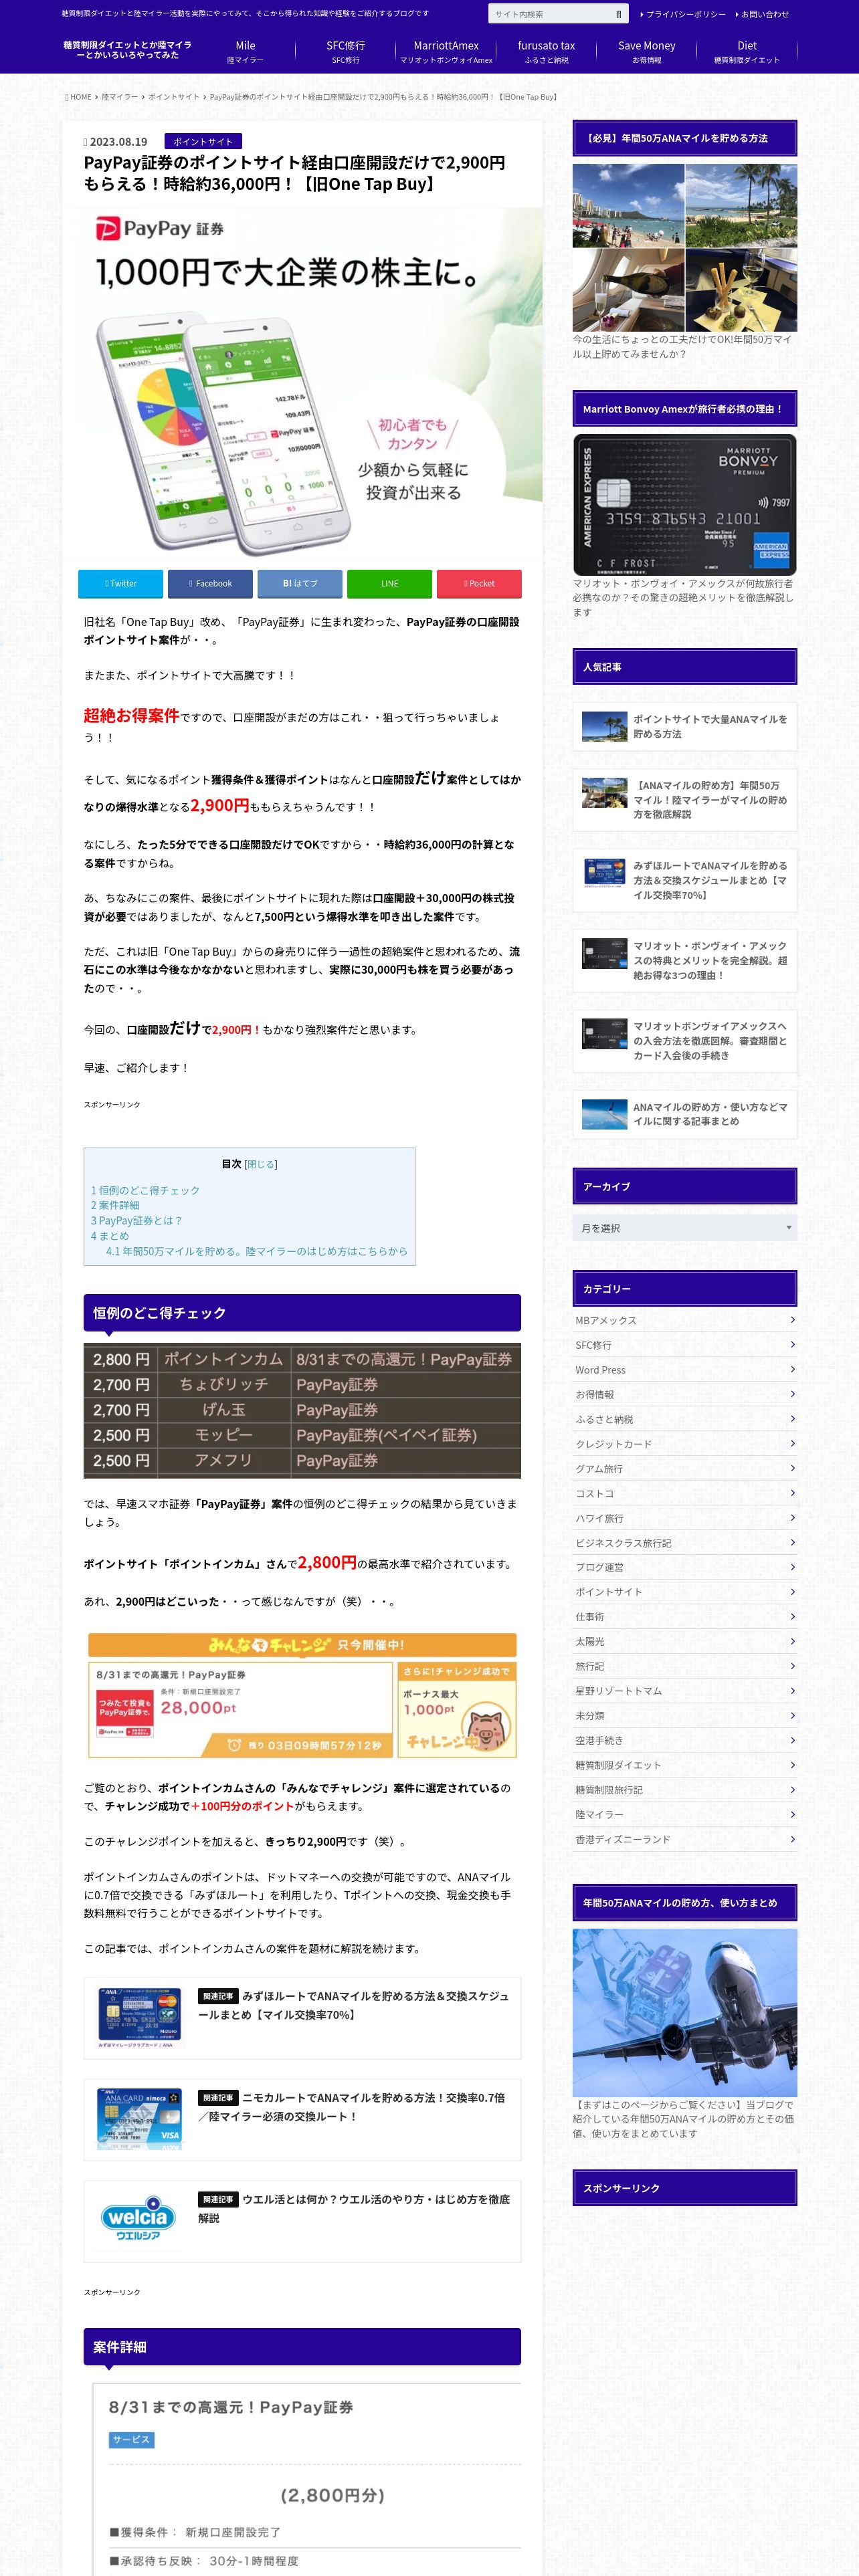Open related article ウエル活とは何か
This screenshot has height=2576, width=859.
(302, 2221)
